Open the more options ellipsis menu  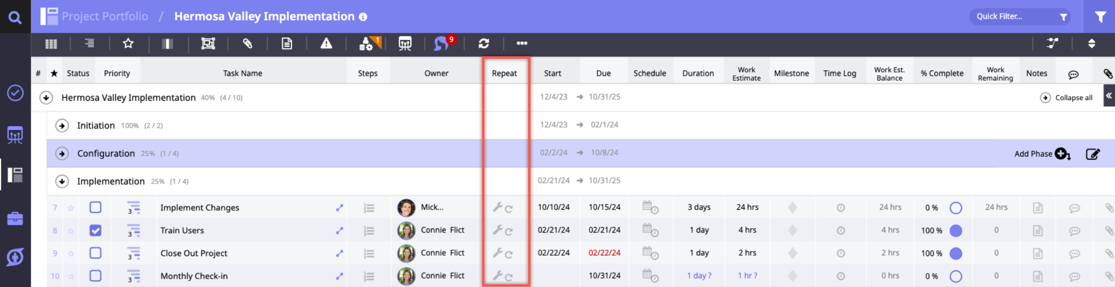click(522, 43)
